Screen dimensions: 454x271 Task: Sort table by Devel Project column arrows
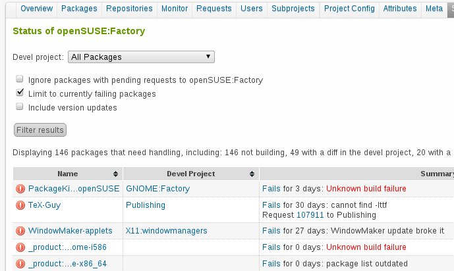point(252,174)
